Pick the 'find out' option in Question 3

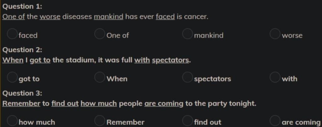[x=187, y=121]
